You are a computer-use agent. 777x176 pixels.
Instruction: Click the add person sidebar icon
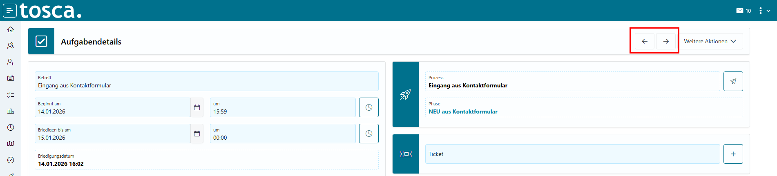click(11, 62)
